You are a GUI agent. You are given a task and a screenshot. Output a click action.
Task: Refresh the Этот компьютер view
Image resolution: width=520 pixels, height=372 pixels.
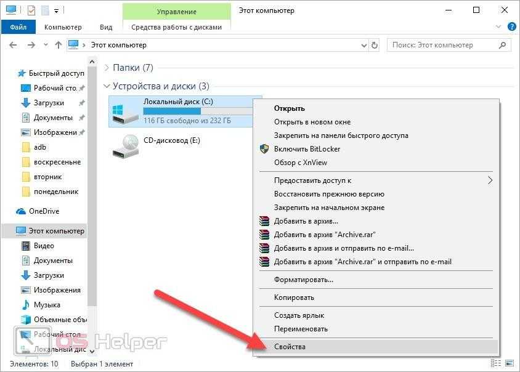click(x=375, y=45)
